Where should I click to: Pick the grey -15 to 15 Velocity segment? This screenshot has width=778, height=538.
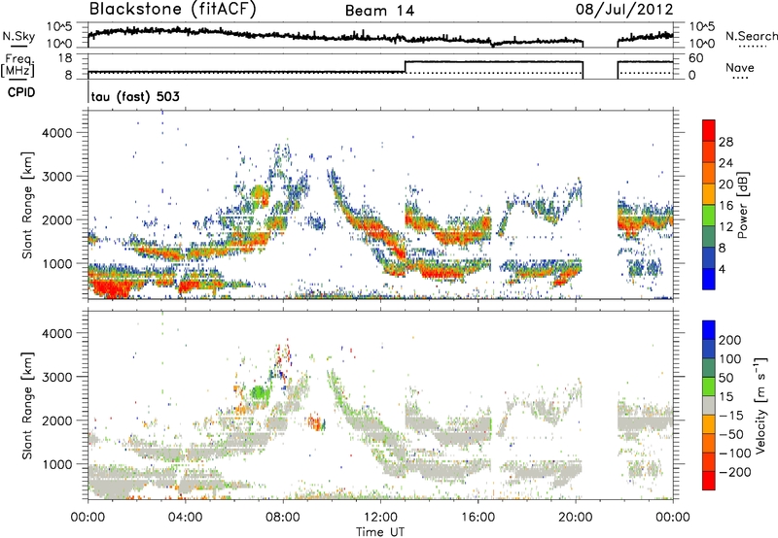point(709,405)
